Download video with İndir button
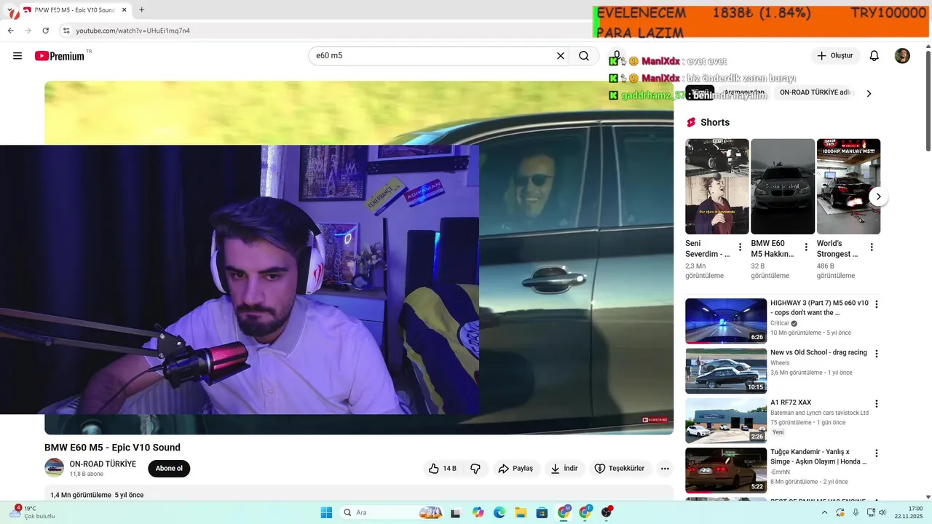Image resolution: width=932 pixels, height=524 pixels. (564, 469)
